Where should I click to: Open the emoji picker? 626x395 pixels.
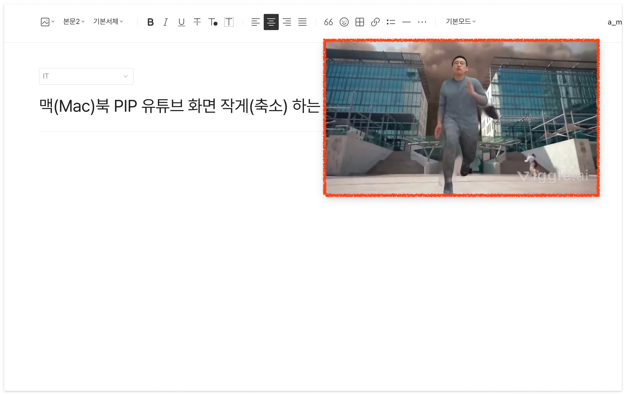pos(344,22)
